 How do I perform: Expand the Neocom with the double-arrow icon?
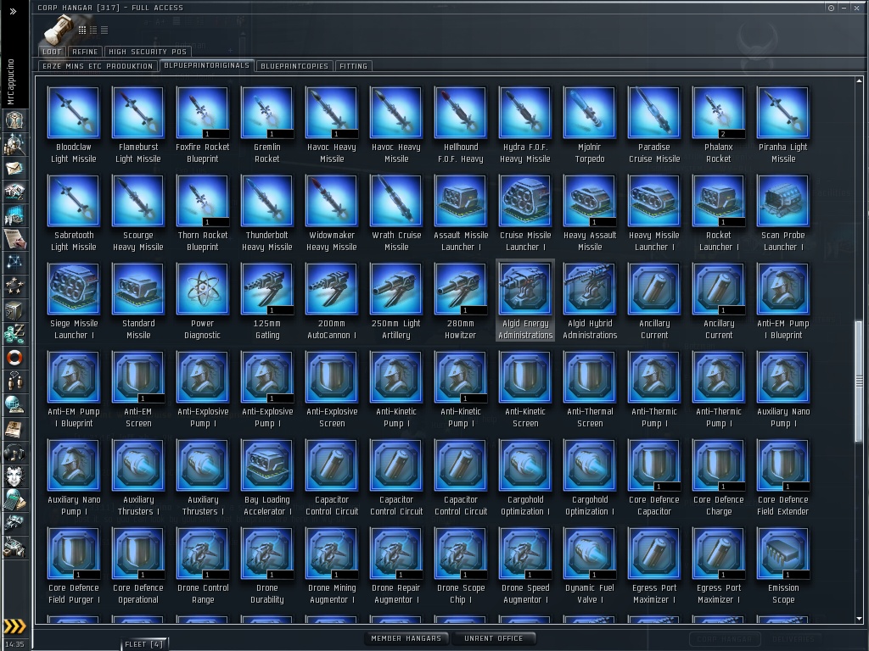coord(14,11)
